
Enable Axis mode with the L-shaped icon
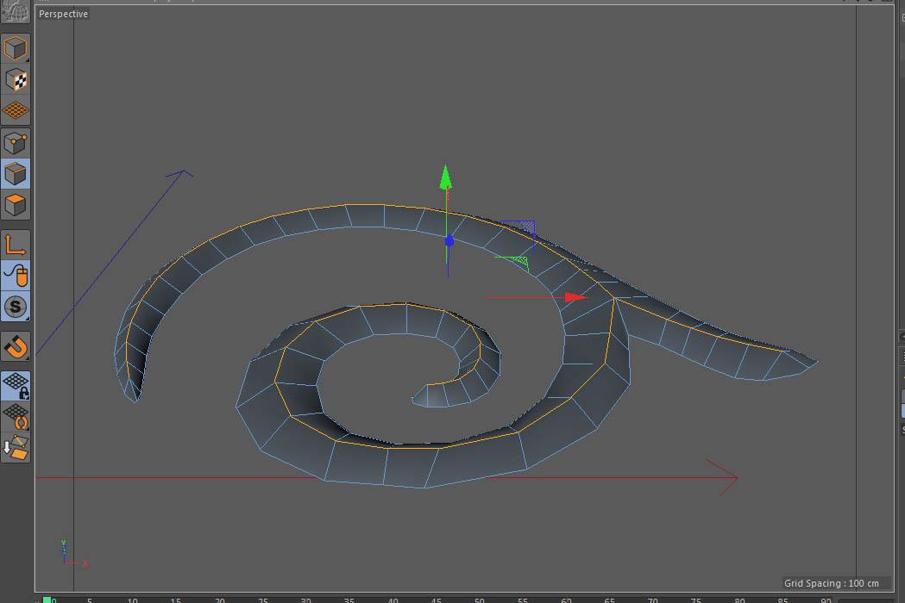16,245
